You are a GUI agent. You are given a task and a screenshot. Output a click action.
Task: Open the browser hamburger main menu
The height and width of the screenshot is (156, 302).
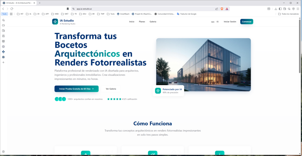pos(298,9)
